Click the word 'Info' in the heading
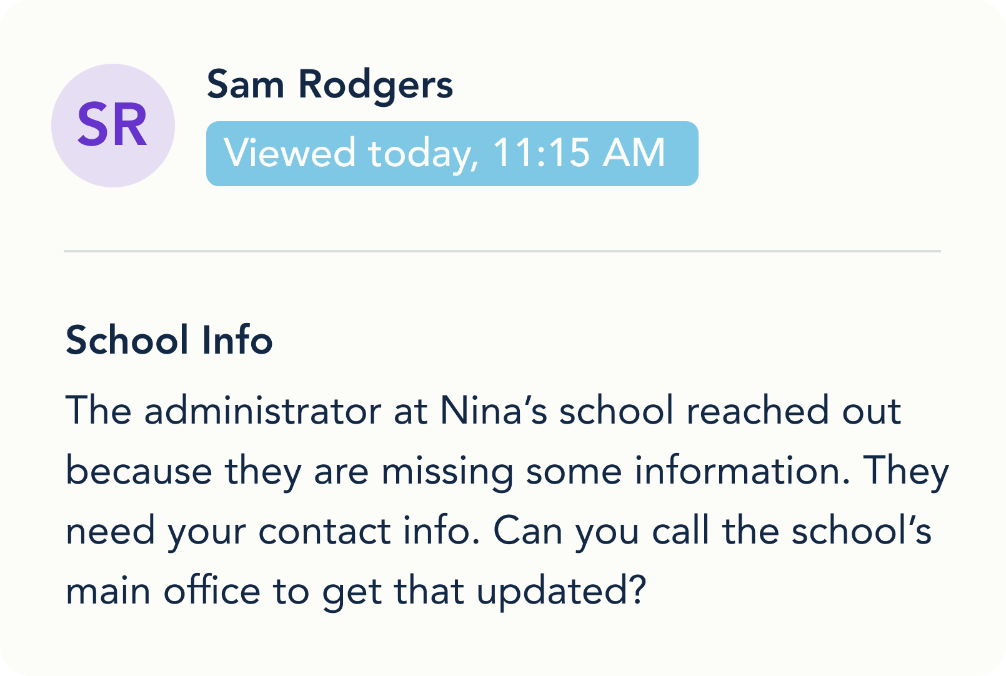Screen dimensions: 1006x676 237,340
